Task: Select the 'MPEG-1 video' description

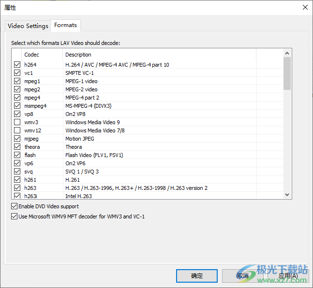Action: 81,81
